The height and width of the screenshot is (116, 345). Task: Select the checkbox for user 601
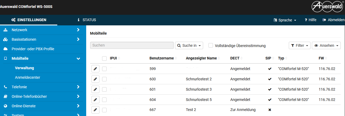104,89
